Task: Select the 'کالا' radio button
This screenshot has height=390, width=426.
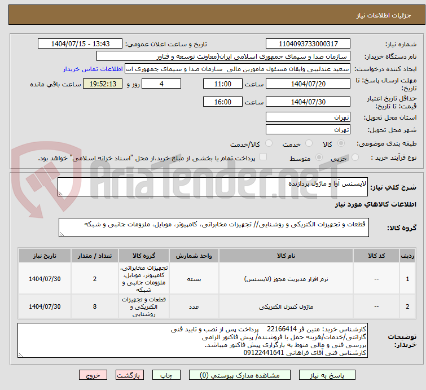Action: pyautogui.click(x=341, y=143)
